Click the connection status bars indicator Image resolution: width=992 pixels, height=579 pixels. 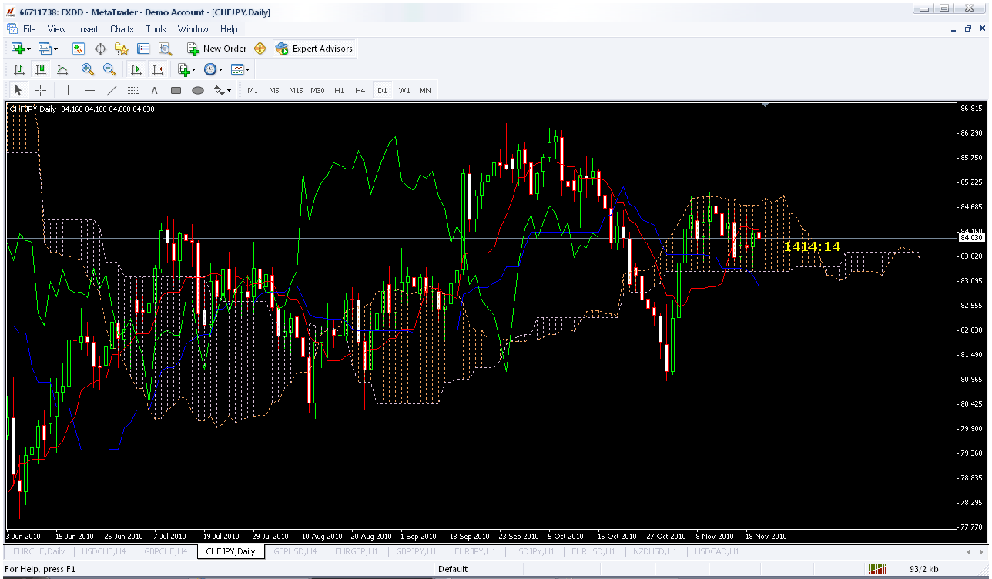pos(877,569)
